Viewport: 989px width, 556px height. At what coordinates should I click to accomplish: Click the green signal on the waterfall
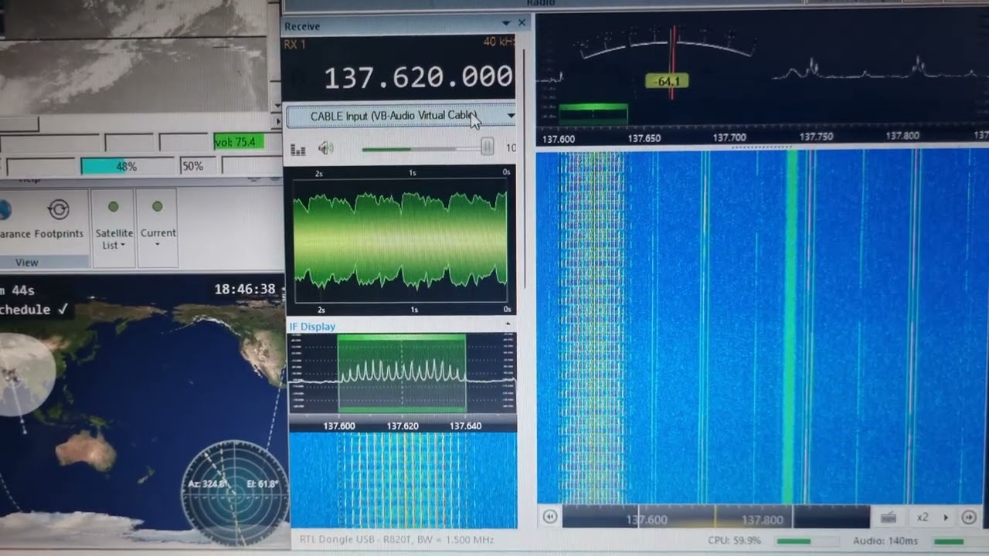[791, 327]
